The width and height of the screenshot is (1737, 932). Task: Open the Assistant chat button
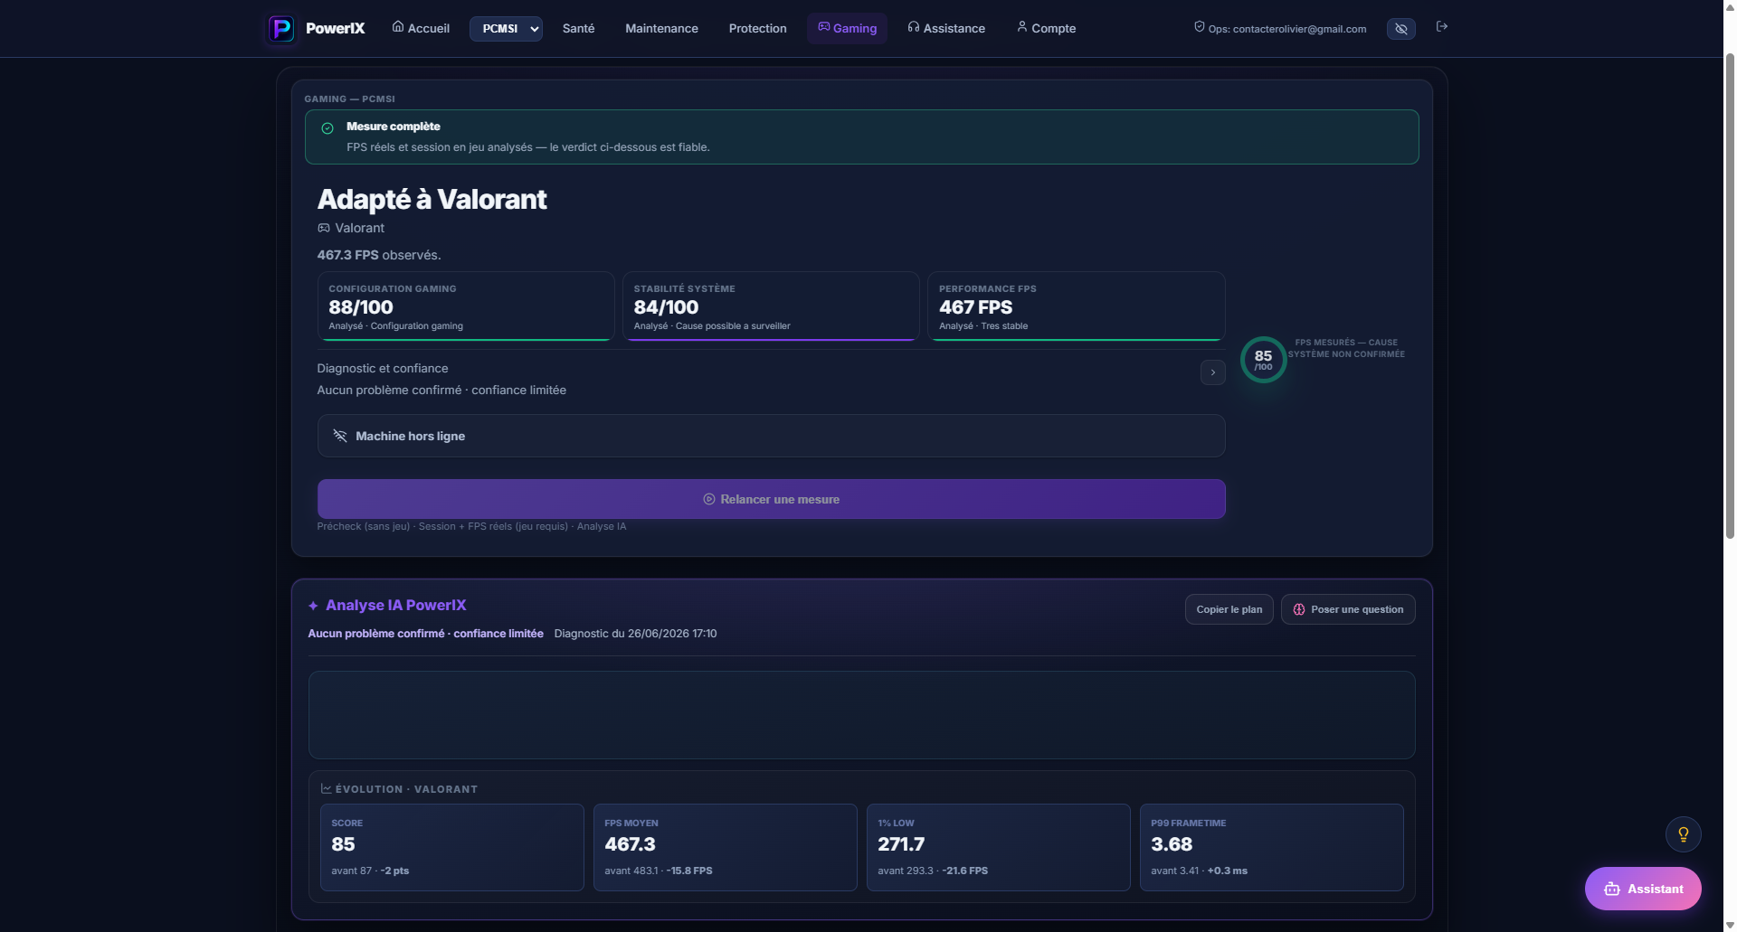(1643, 890)
